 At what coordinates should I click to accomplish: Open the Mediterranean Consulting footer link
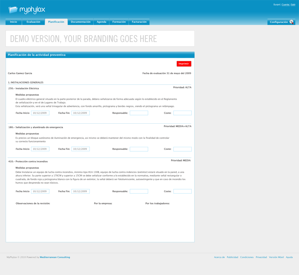point(55,257)
